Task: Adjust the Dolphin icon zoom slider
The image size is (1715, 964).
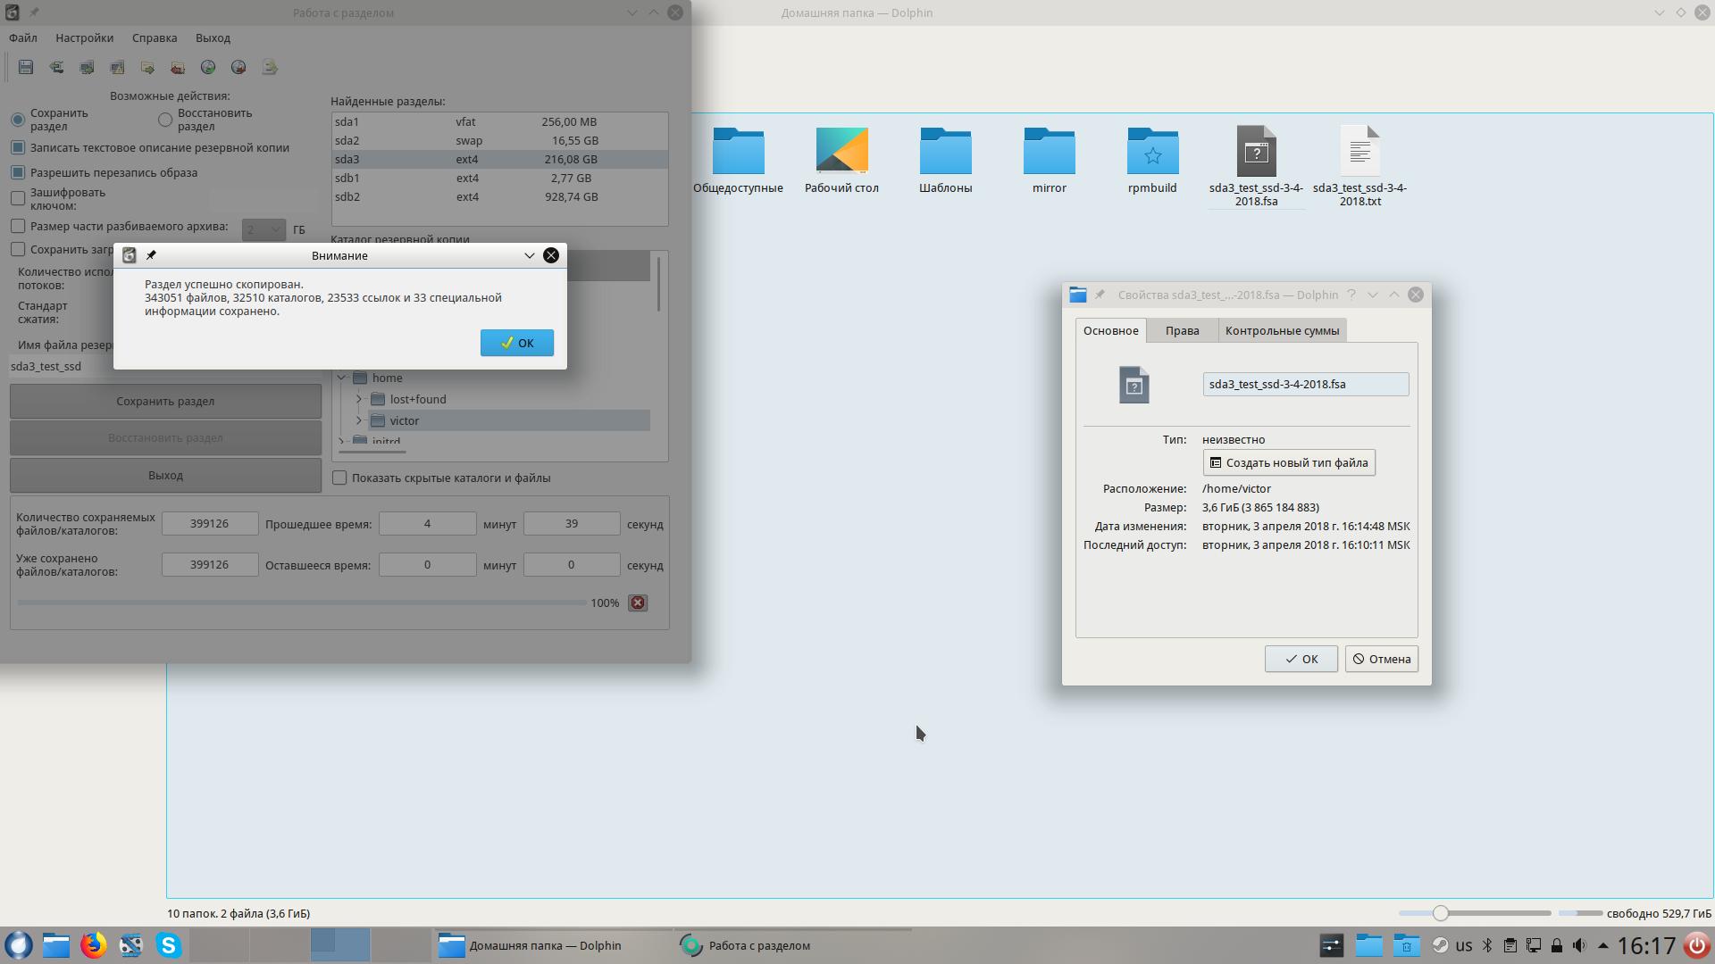Action: pos(1440,913)
